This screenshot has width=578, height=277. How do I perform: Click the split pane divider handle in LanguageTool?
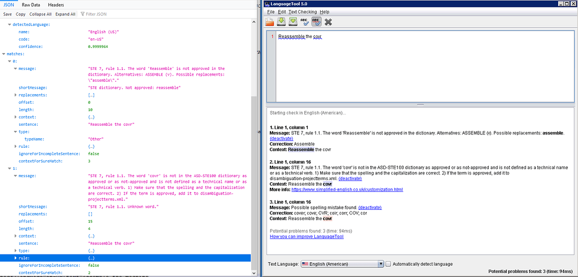click(420, 104)
